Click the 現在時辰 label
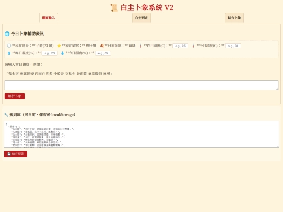Screen dimensions: 283x212 (x=24, y=46)
